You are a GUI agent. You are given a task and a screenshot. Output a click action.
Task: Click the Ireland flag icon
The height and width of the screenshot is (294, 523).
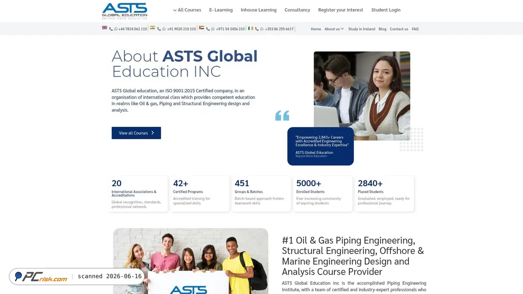tap(251, 28)
